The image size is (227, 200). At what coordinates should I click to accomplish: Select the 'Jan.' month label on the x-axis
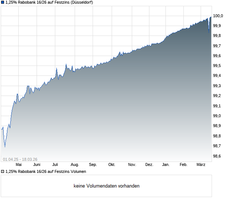(x=166, y=165)
